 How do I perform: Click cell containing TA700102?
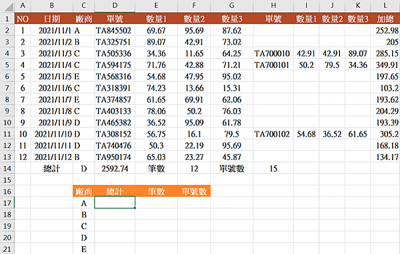click(273, 134)
